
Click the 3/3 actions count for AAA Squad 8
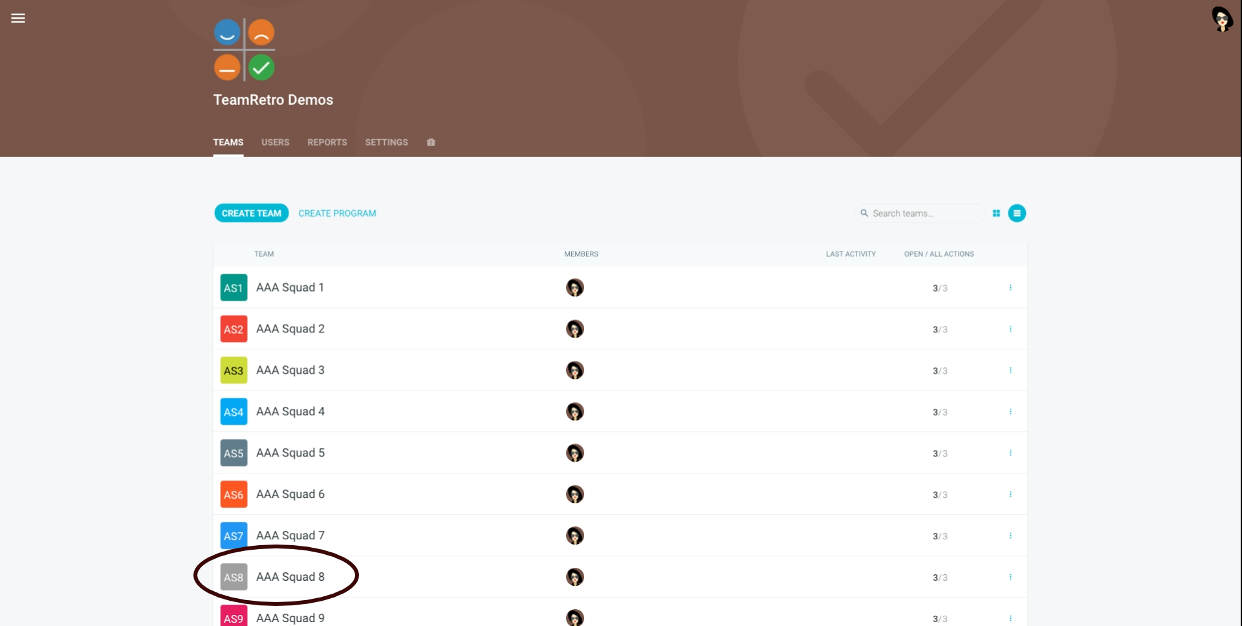click(940, 578)
